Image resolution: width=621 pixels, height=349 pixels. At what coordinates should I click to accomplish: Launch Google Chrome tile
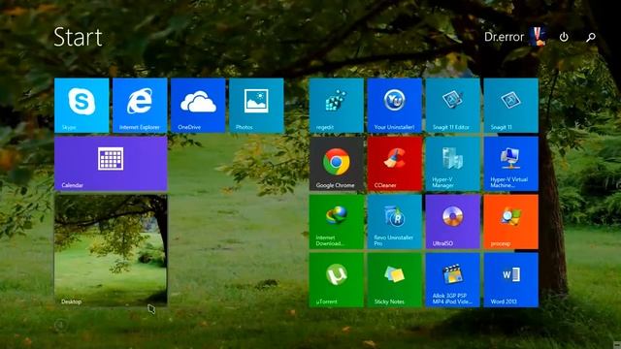coord(337,164)
